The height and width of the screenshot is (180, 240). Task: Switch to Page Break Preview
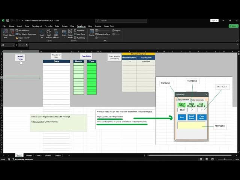(212, 159)
